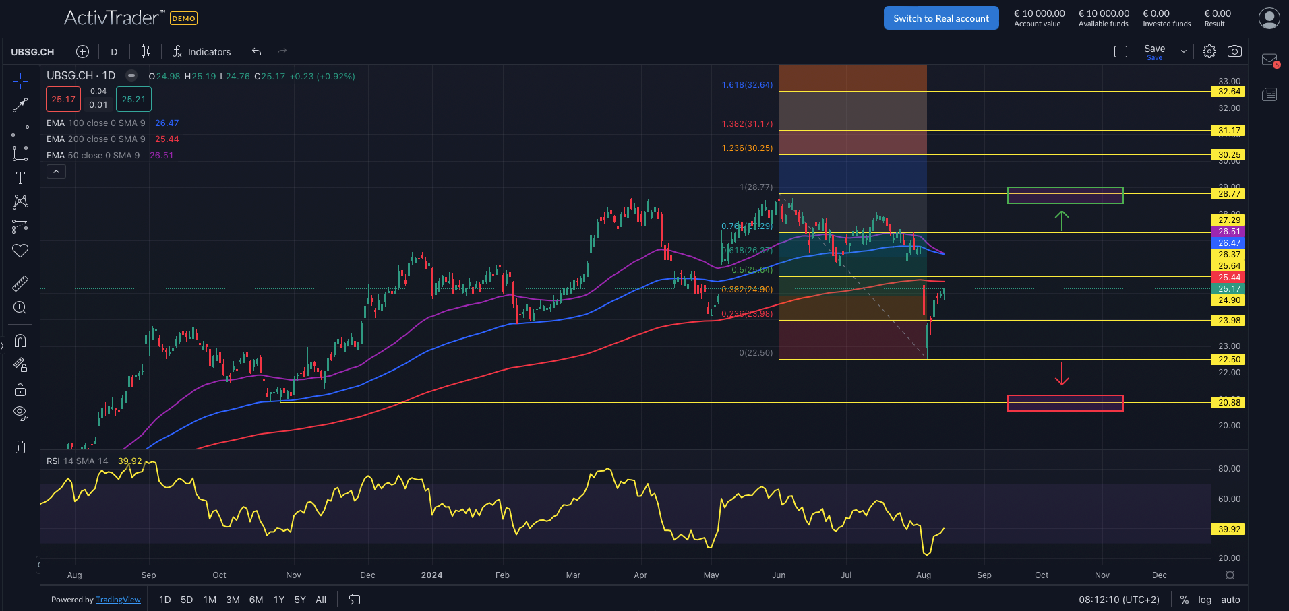Enable auto scale on price axis
1289x611 pixels.
click(1230, 600)
